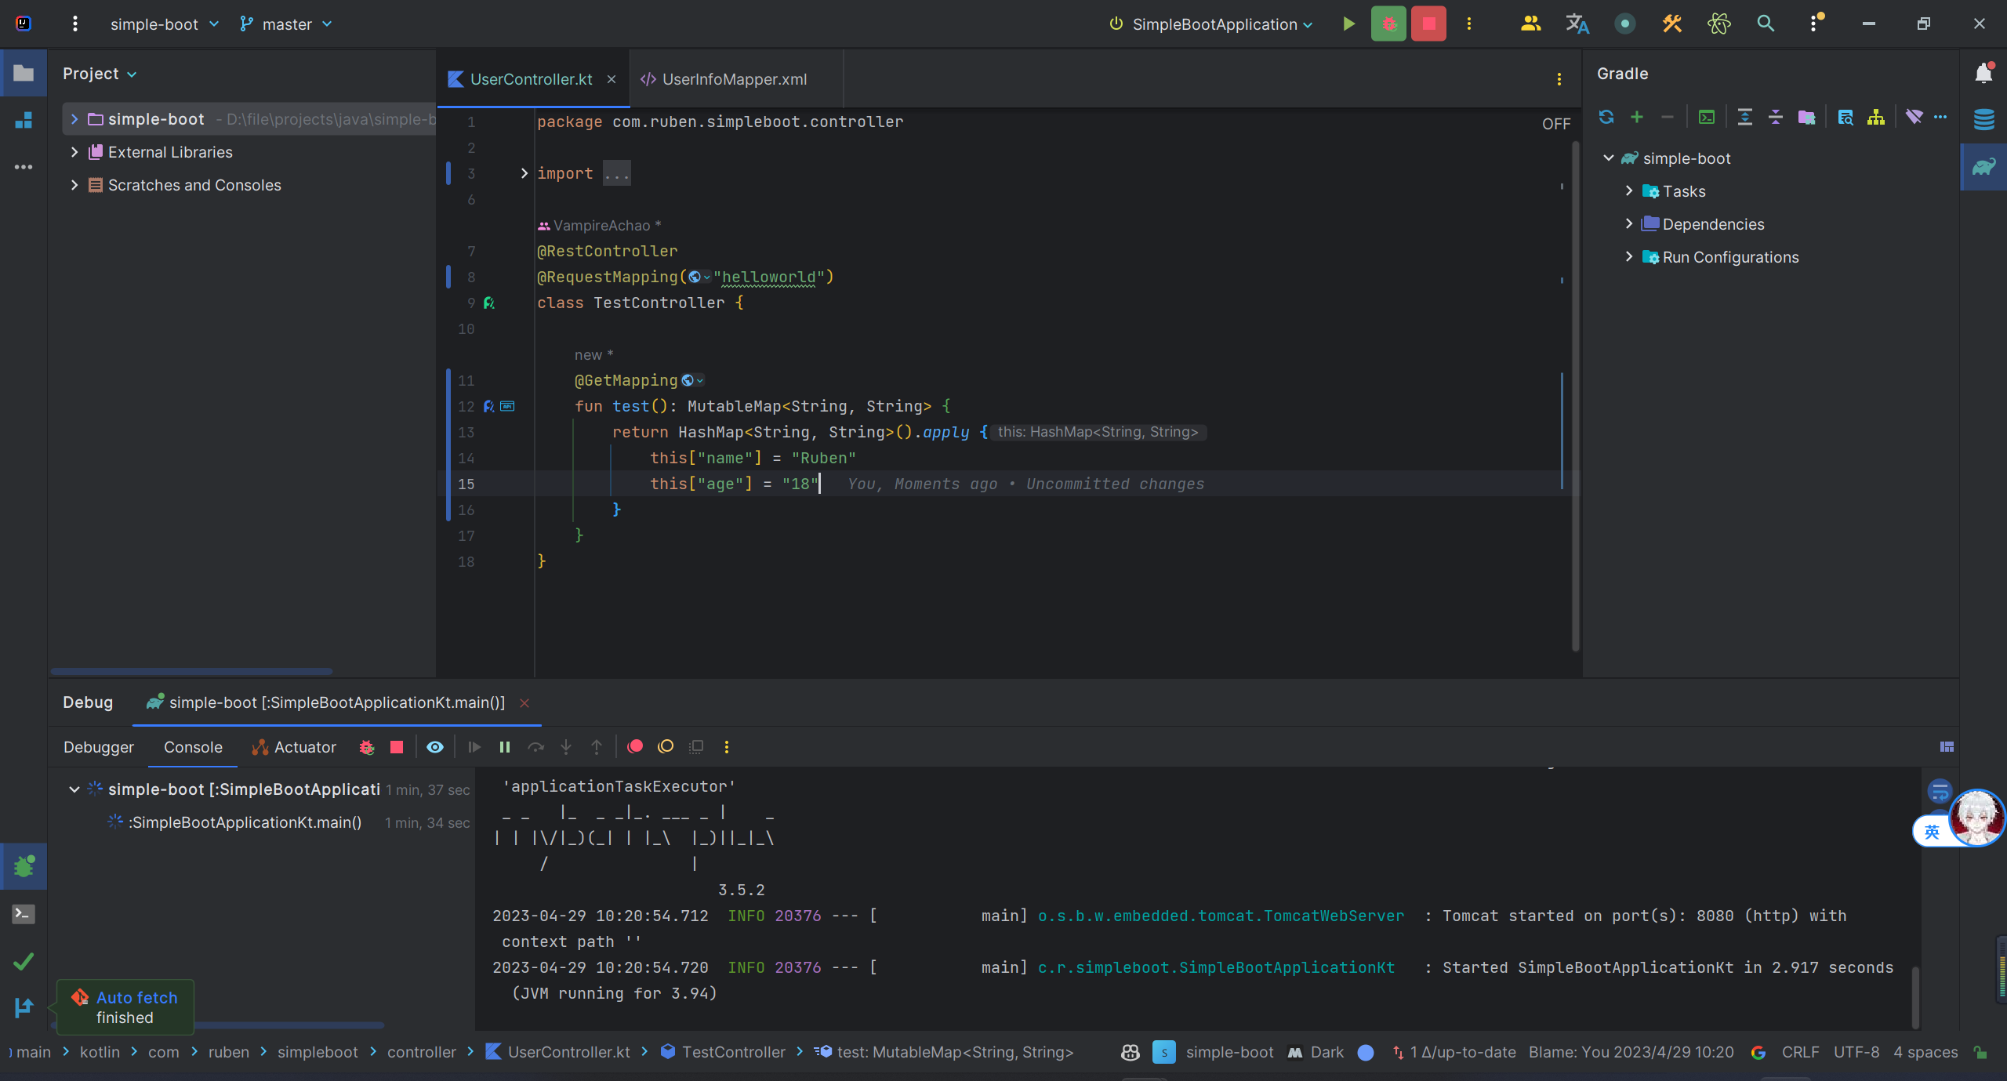This screenshot has height=1081, width=2007.
Task: Toggle Gradle offline mode
Action: (x=1914, y=118)
